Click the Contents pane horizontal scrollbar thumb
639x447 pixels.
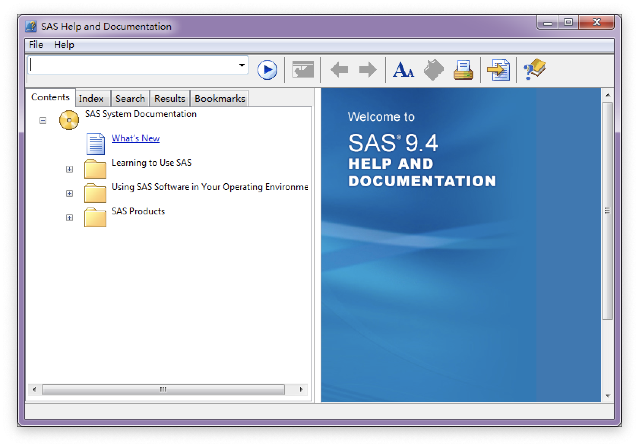pyautogui.click(x=163, y=389)
